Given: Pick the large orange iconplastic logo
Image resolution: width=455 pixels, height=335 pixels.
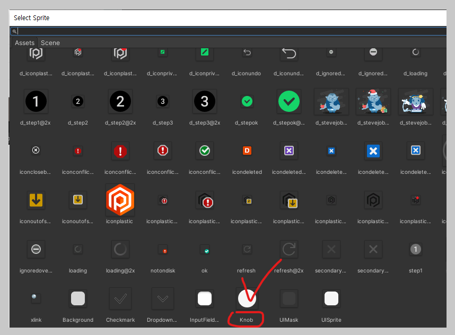Looking at the screenshot, I should (x=120, y=200).
